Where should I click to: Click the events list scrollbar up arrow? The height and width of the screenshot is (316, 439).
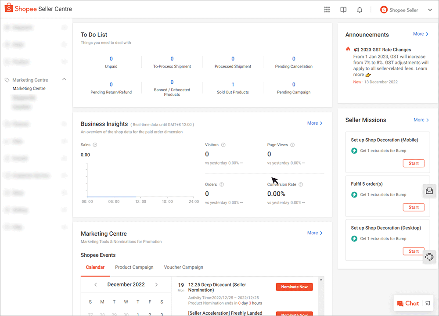click(x=321, y=280)
